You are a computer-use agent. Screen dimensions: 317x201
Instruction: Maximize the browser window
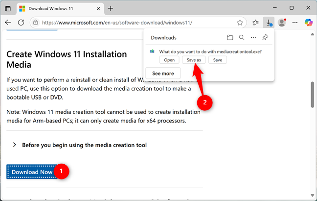292,8
